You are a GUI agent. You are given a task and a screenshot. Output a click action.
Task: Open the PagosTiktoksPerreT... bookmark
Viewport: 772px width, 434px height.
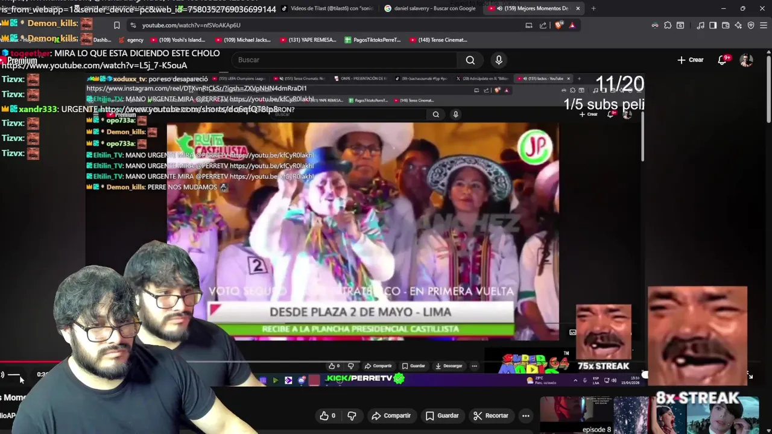tap(372, 40)
